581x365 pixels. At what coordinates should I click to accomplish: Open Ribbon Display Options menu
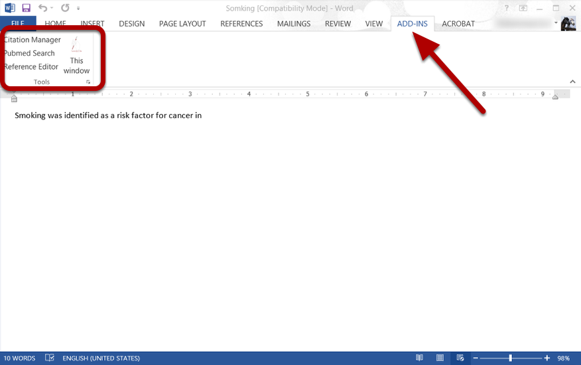(523, 8)
